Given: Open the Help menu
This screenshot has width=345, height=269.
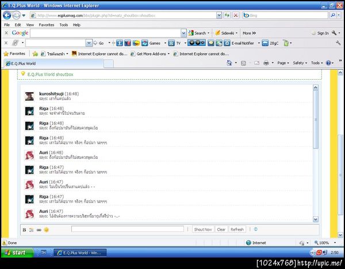Looking at the screenshot, I should (76, 25).
